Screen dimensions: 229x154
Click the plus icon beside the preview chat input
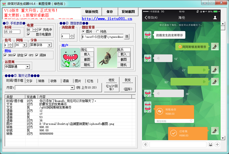click(217, 144)
